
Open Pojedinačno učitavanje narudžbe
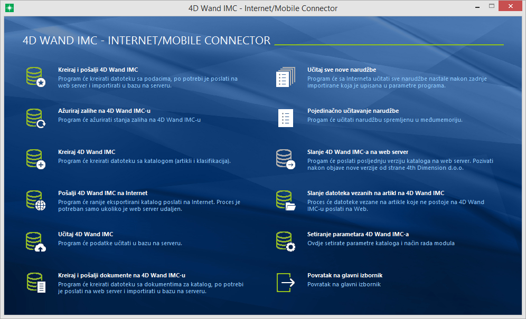353,111
